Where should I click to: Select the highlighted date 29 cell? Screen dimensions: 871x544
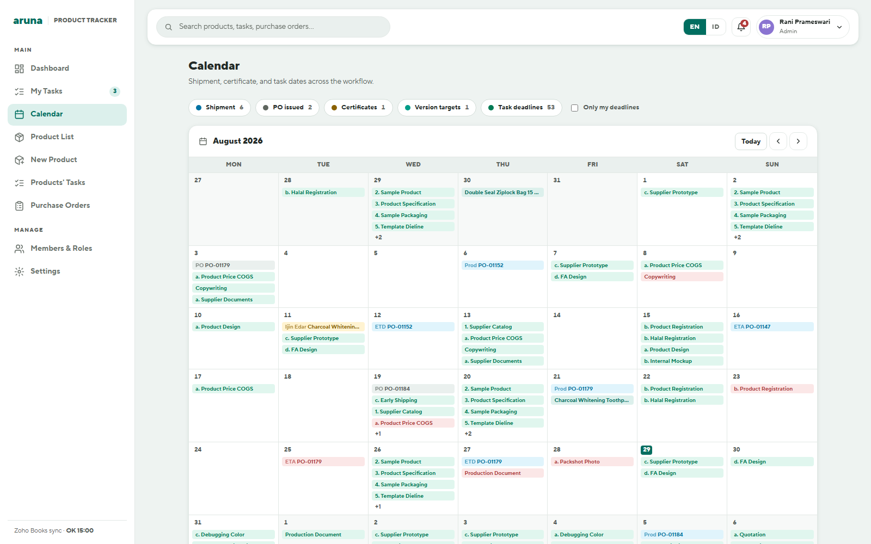647,450
